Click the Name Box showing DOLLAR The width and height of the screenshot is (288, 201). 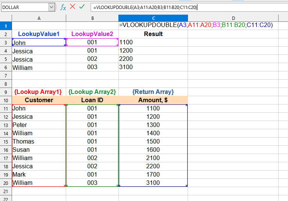[24, 7]
